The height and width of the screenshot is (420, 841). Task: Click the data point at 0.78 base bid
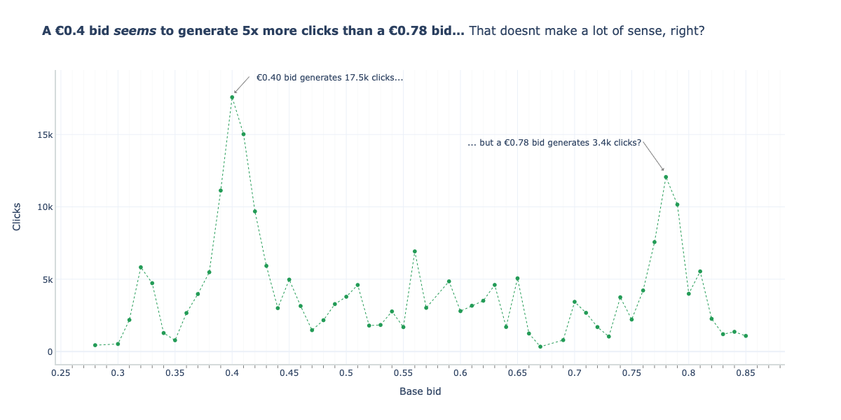point(666,177)
